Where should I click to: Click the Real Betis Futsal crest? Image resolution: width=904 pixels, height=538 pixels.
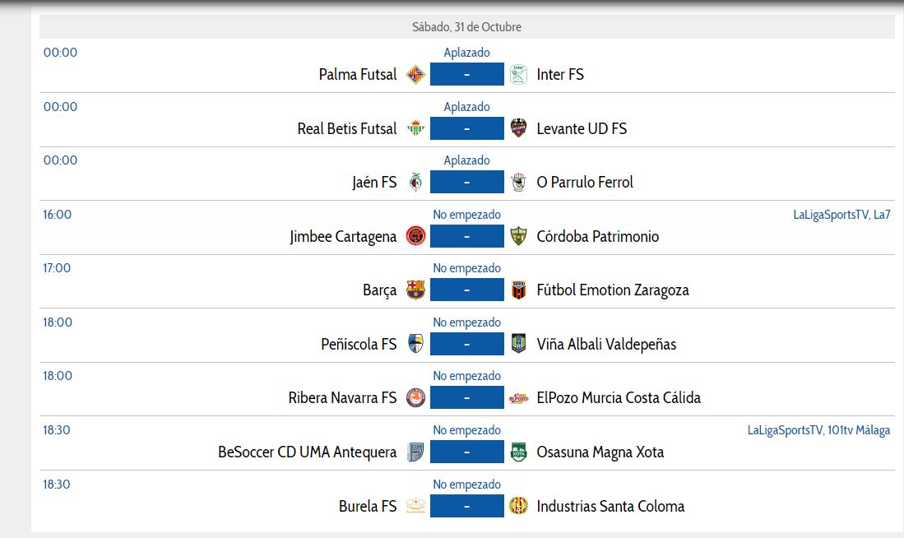click(x=416, y=128)
